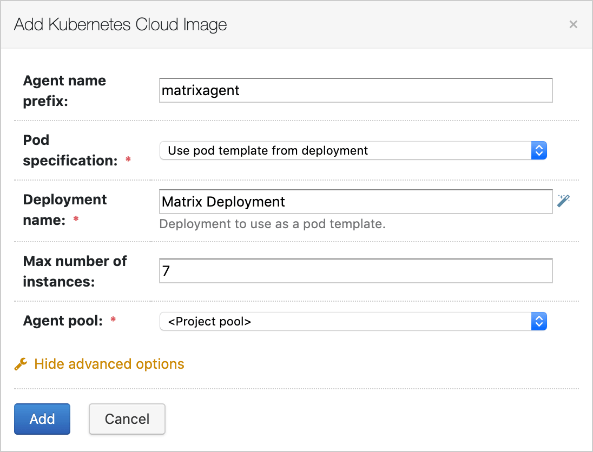The width and height of the screenshot is (593, 452).
Task: Close the Add Kubernetes Cloud Image dialog
Action: coord(574,24)
